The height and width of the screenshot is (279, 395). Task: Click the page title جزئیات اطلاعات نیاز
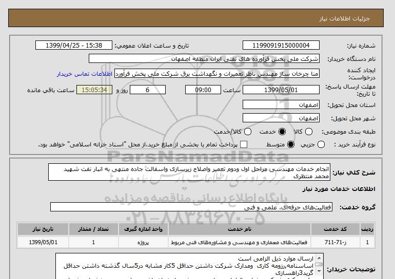344,18
